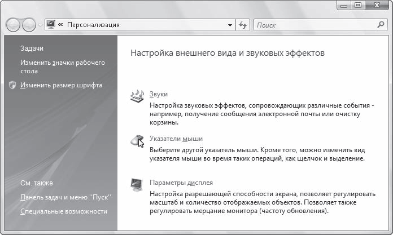Expand the breadcrumb double chevron before Персонализация
This screenshot has width=393, height=235.
[60, 25]
